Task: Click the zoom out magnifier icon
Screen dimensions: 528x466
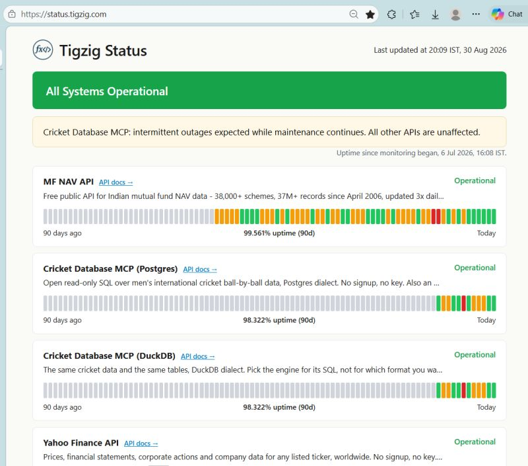Action: click(354, 14)
